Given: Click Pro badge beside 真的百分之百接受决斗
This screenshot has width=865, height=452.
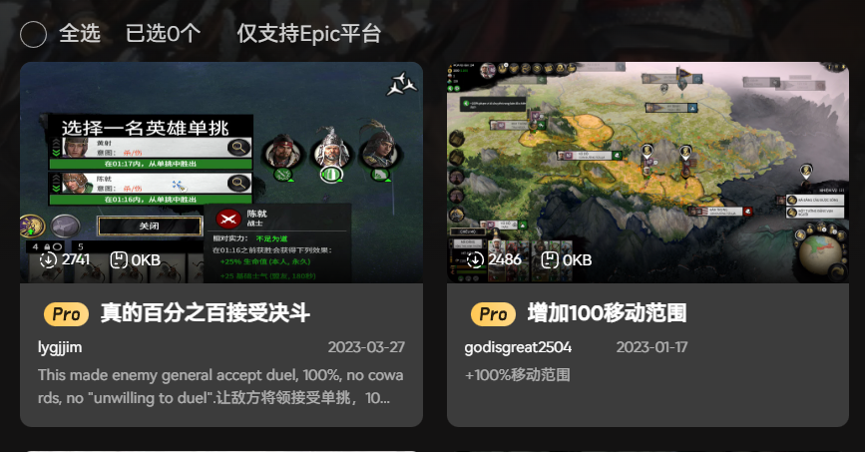Looking at the screenshot, I should [66, 314].
